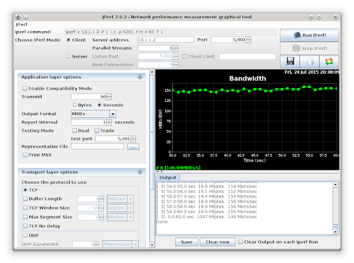Open the TCP Window Size KBytes dropdown
This screenshot has width=354, height=263.
pyautogui.click(x=131, y=208)
